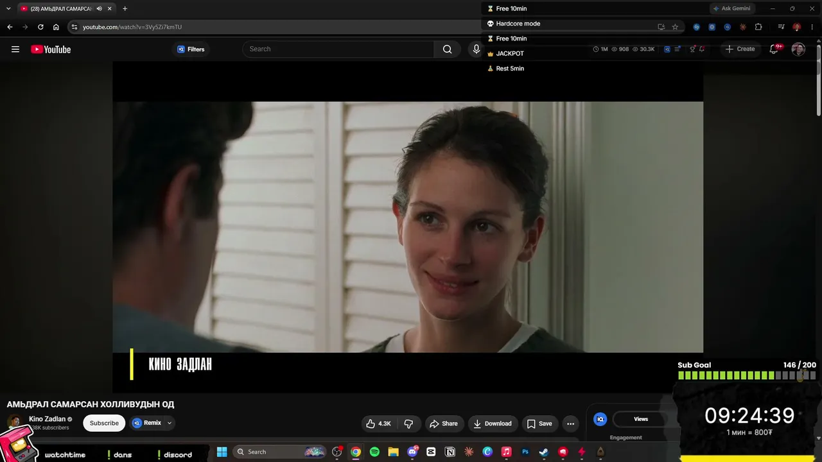Open more actions ellipsis menu
This screenshot has width=822, height=462.
pos(570,424)
